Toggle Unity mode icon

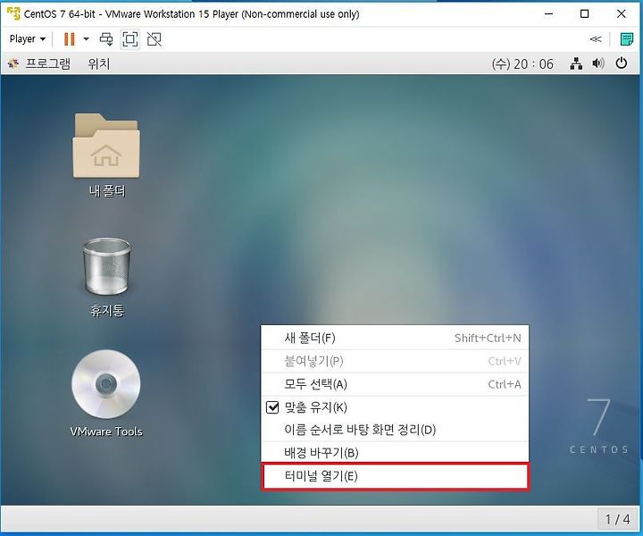click(x=154, y=39)
